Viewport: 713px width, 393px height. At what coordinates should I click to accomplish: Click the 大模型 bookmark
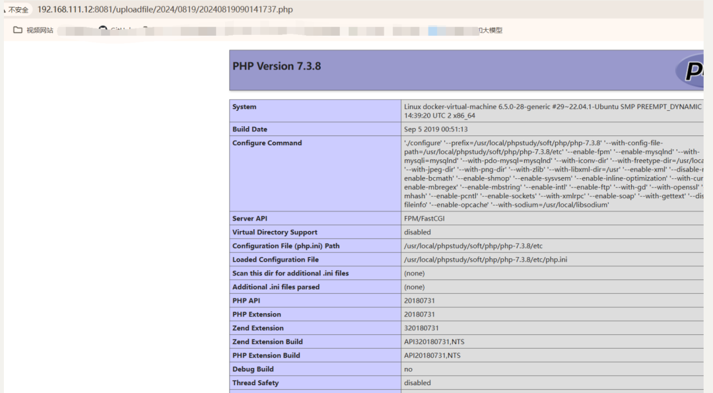[492, 30]
